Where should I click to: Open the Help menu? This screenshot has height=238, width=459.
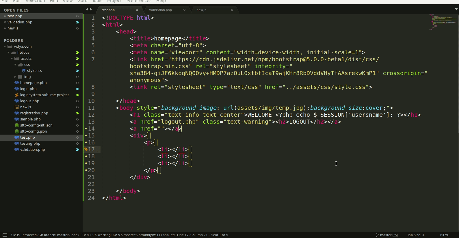161,1
